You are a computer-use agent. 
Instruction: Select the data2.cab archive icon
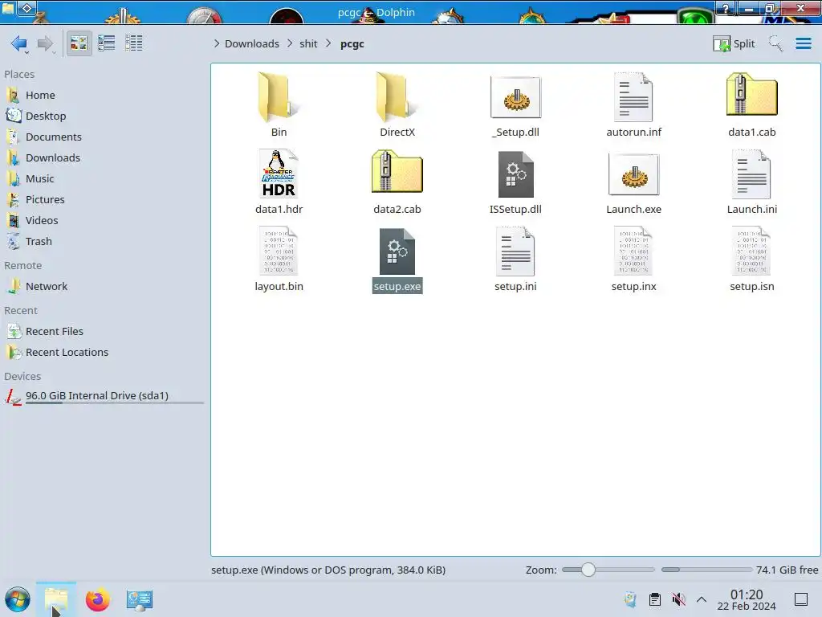397,172
